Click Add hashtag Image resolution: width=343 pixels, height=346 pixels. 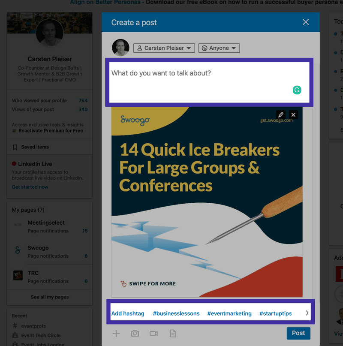128,313
